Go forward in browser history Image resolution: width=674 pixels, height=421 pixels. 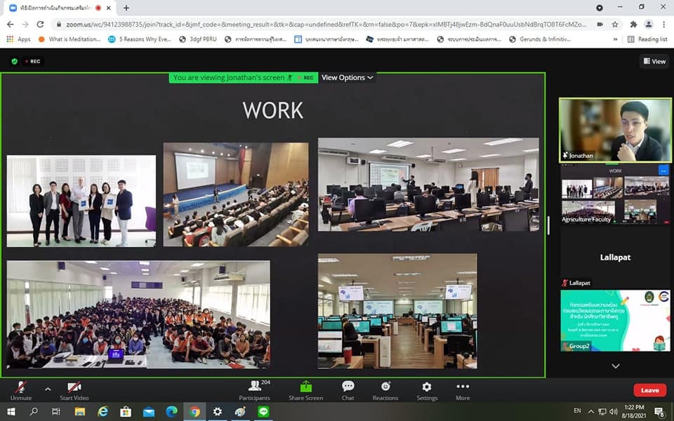point(25,25)
